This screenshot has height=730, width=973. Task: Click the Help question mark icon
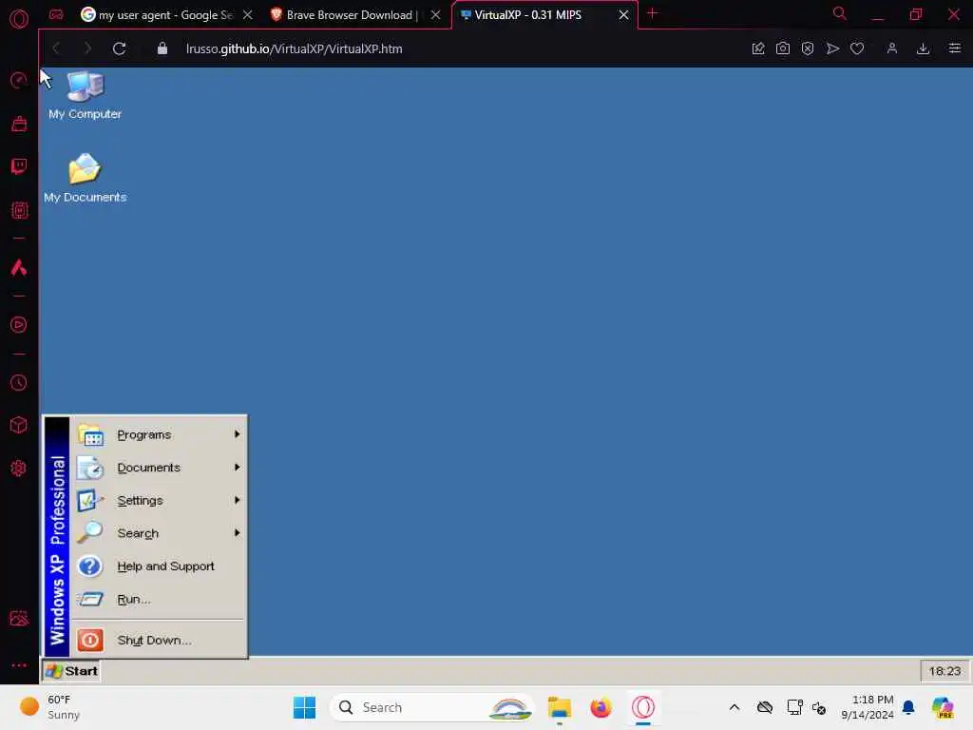[90, 567]
